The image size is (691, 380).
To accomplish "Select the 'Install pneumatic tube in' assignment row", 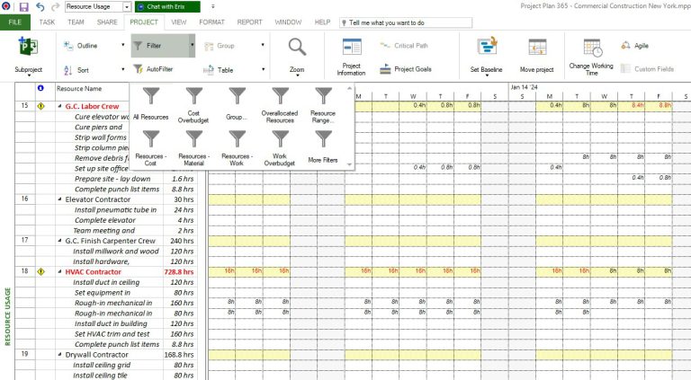I will click(115, 210).
